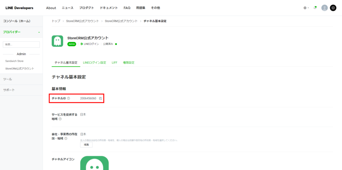Click the LINE Developers logo
The height and width of the screenshot is (170, 342).
(x=19, y=8)
